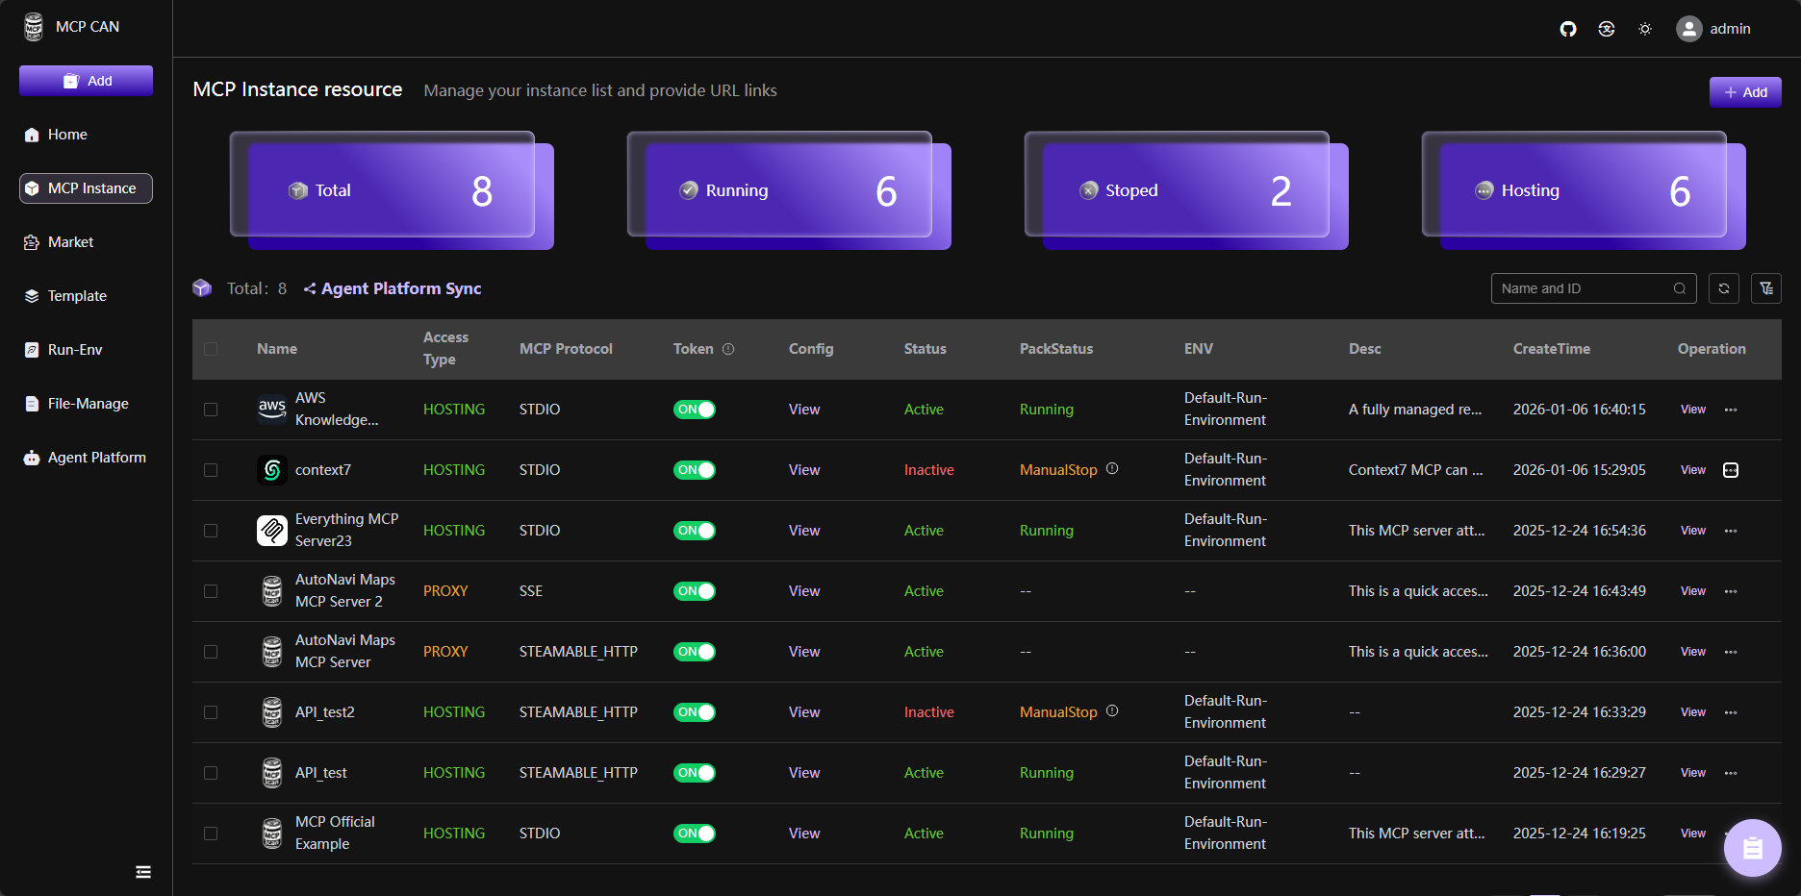
Task: Collapse the sidebar with hamburger icon
Action: [x=143, y=872]
